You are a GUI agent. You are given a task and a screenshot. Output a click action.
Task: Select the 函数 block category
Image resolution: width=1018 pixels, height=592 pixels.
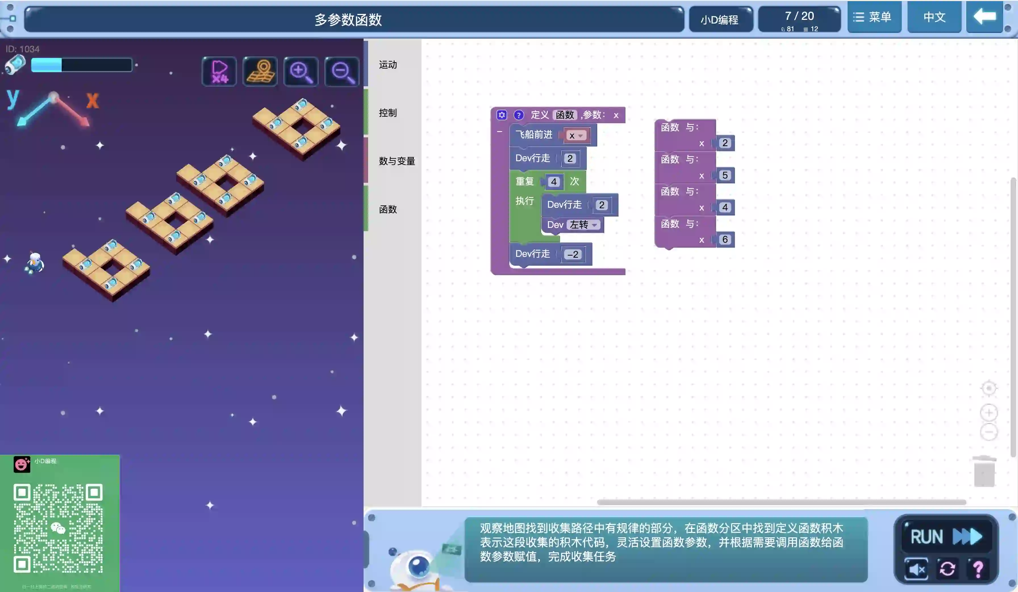coord(388,209)
